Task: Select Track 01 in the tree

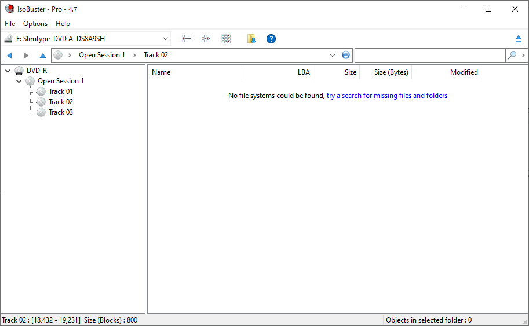Action: tap(61, 91)
